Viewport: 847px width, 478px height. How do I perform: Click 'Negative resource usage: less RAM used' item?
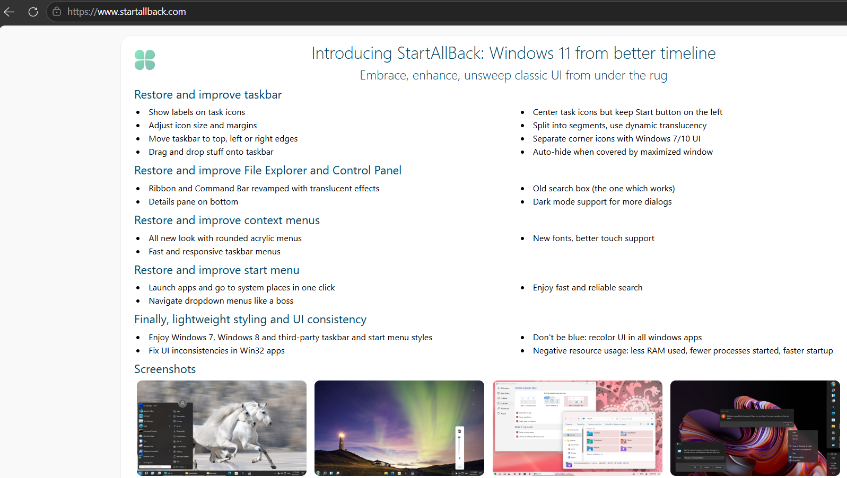coord(683,351)
